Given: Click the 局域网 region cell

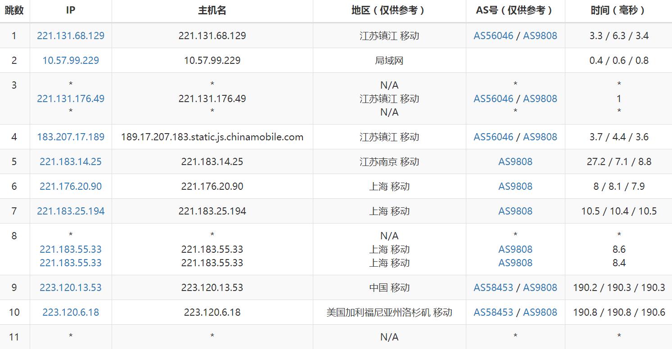Looking at the screenshot, I should (x=389, y=60).
